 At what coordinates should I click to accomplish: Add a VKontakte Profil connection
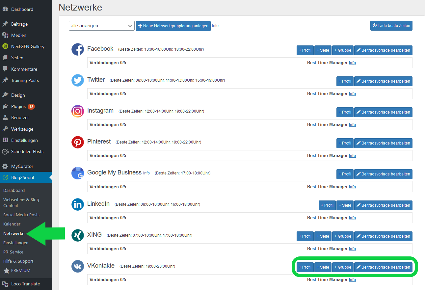(x=305, y=267)
